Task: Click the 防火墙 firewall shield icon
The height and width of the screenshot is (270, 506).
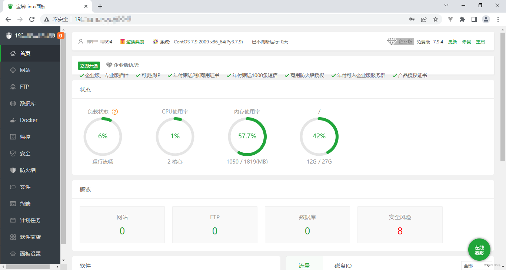Action: point(13,170)
